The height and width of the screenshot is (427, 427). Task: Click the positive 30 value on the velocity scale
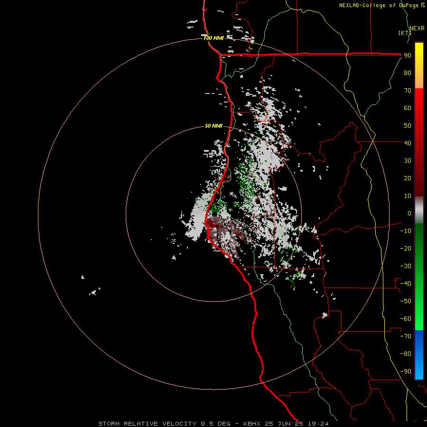(408, 161)
